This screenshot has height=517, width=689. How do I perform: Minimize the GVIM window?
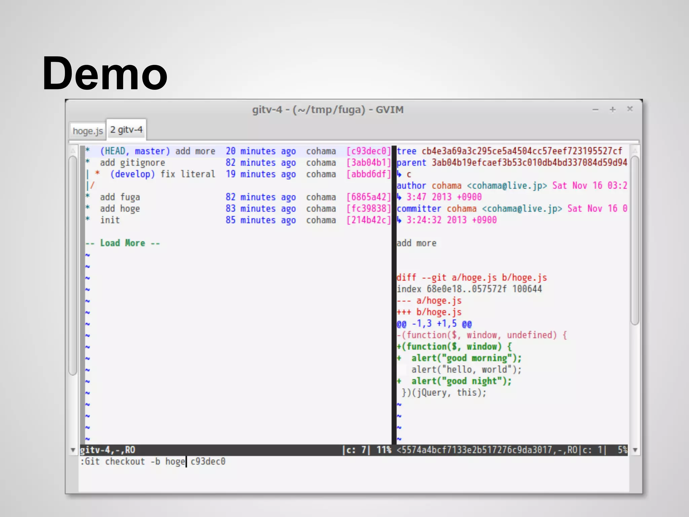click(x=595, y=109)
